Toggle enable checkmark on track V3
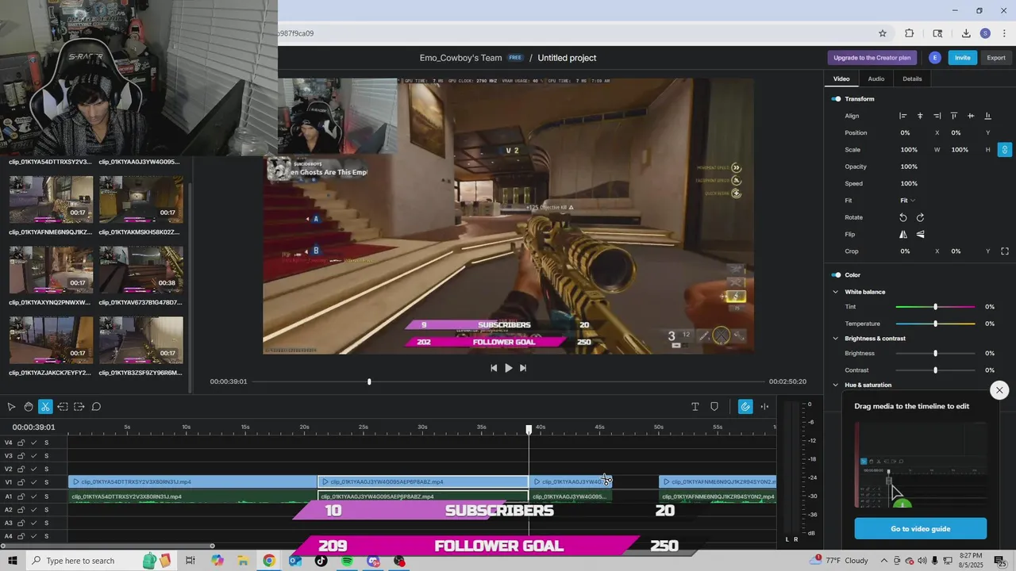The image size is (1016, 571). [x=33, y=456]
